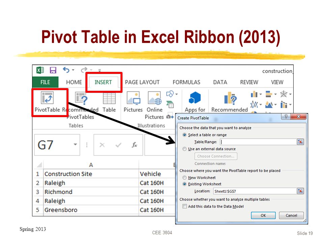
Task: Click the Select All corner triangle
Action: click(x=39, y=165)
